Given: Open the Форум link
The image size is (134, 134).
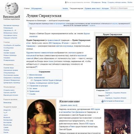Looking at the screenshot, I should click(6, 50).
